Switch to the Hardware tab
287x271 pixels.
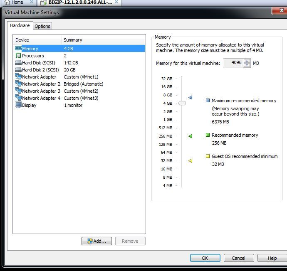point(20,25)
